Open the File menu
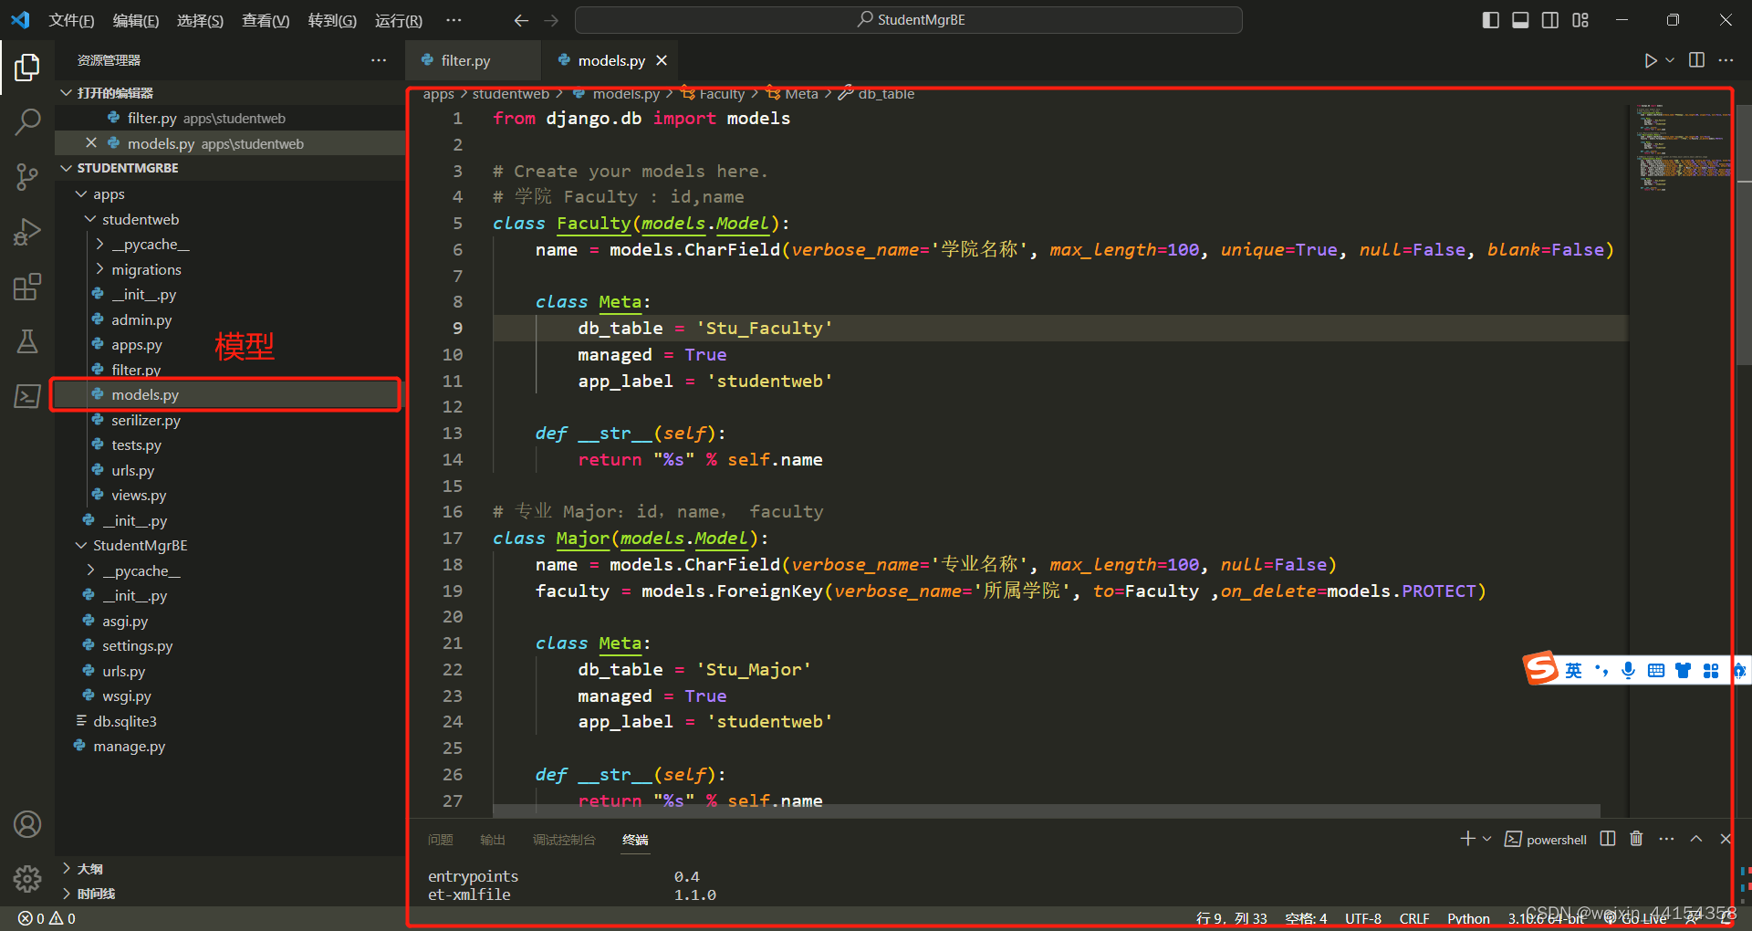 [71, 20]
